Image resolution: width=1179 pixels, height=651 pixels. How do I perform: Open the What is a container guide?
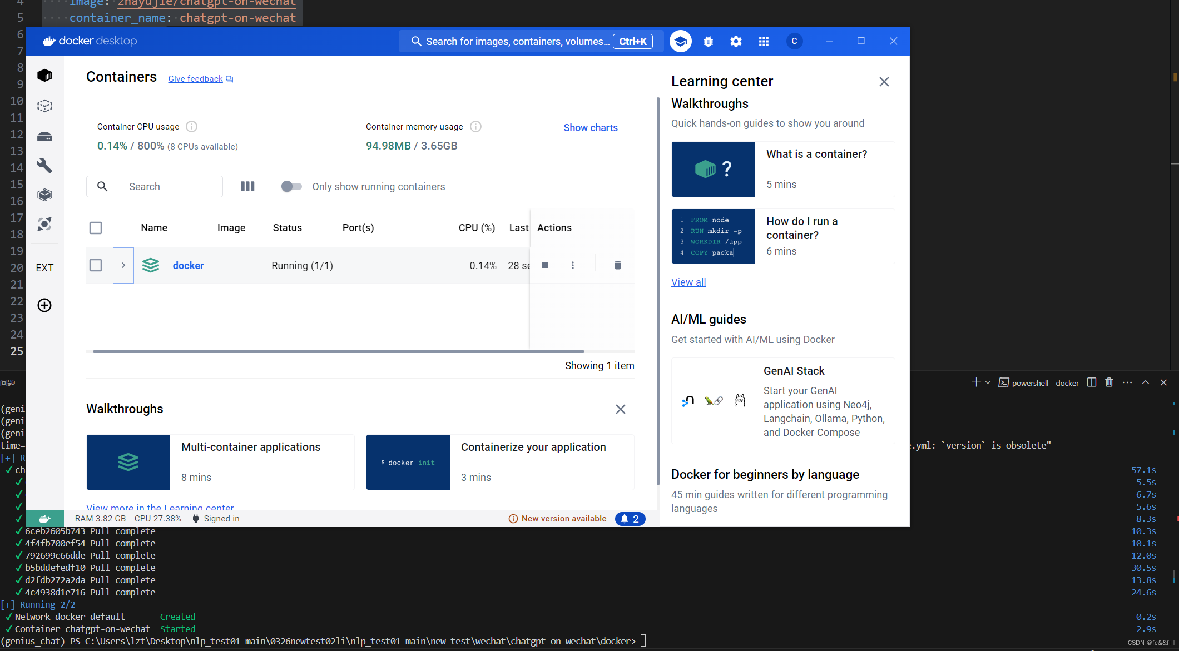pyautogui.click(x=783, y=169)
